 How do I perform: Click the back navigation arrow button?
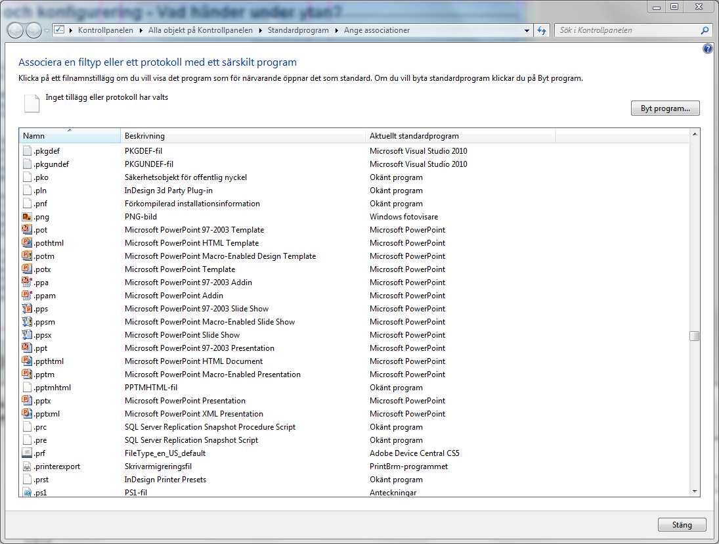(x=15, y=30)
